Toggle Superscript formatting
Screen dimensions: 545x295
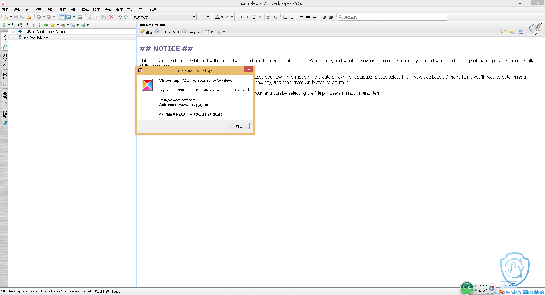click(x=268, y=17)
